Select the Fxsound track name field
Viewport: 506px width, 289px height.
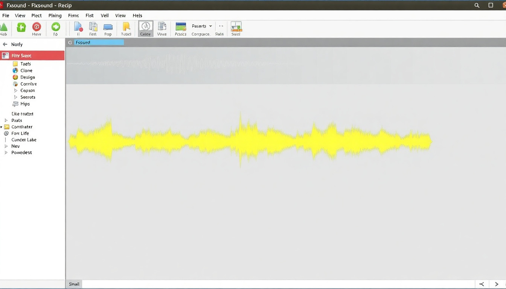(x=99, y=43)
